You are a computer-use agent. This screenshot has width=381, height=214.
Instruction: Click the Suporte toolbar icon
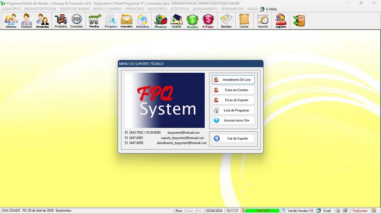(x=281, y=21)
